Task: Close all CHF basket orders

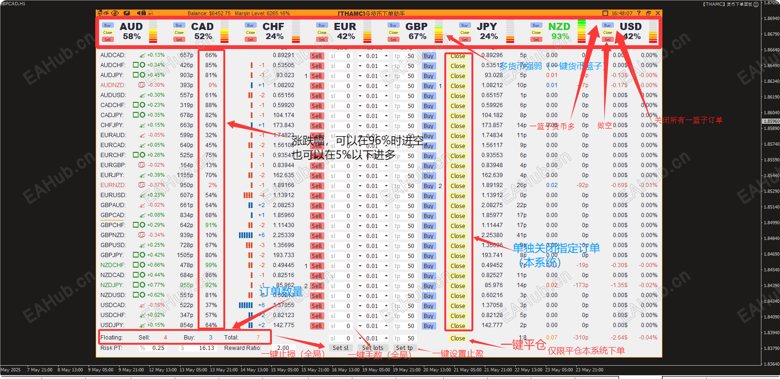Action: (250, 32)
